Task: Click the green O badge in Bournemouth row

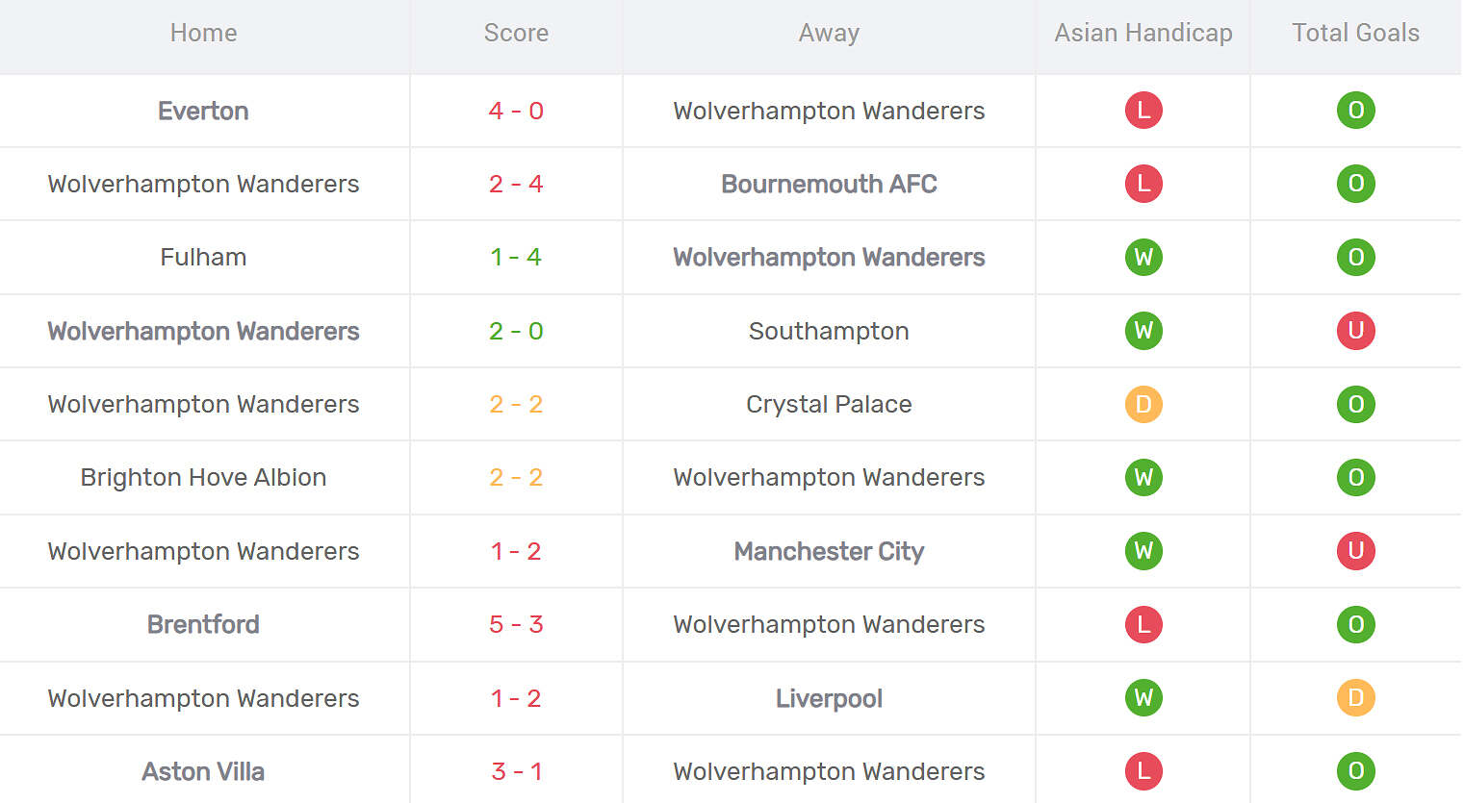Action: point(1355,184)
